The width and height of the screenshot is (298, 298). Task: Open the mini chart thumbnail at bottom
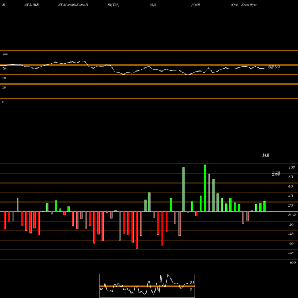147,285
